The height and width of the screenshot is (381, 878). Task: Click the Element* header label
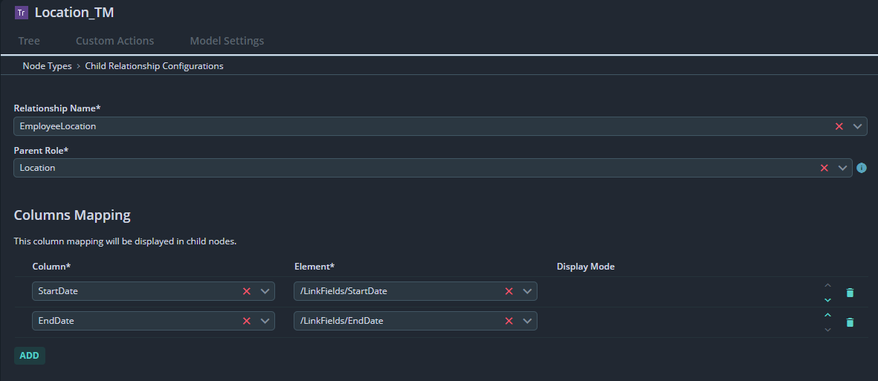314,267
